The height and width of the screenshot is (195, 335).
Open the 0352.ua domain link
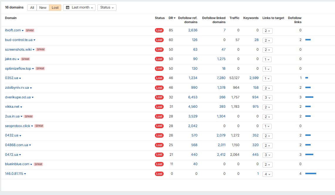(11, 78)
